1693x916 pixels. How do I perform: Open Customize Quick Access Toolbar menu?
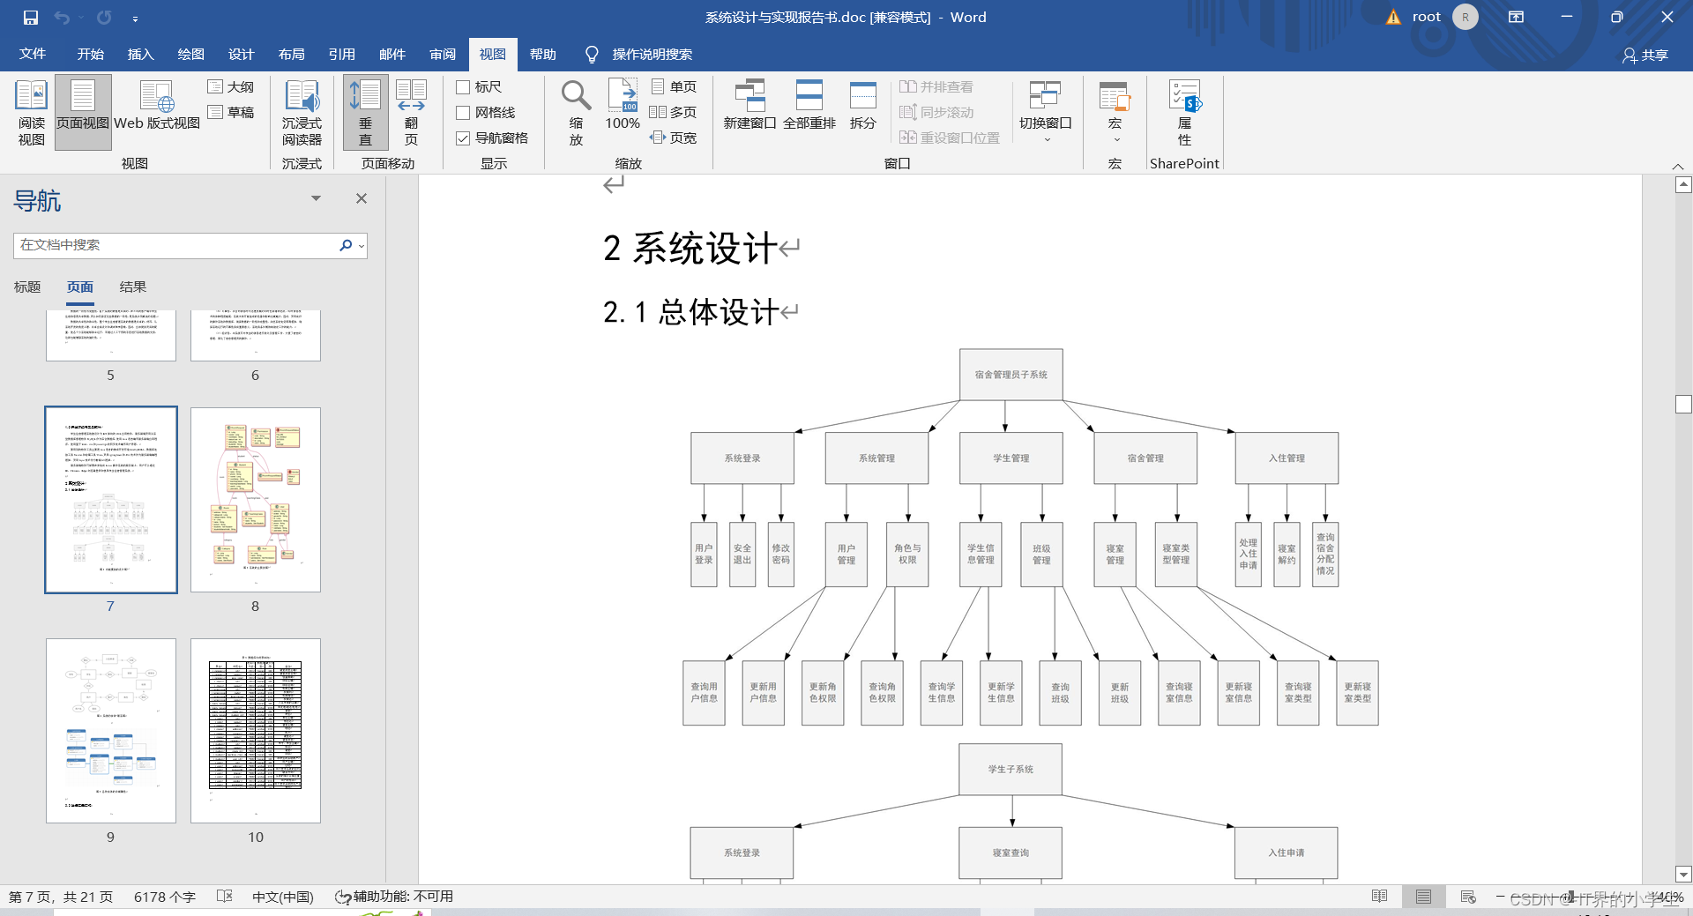click(x=135, y=18)
